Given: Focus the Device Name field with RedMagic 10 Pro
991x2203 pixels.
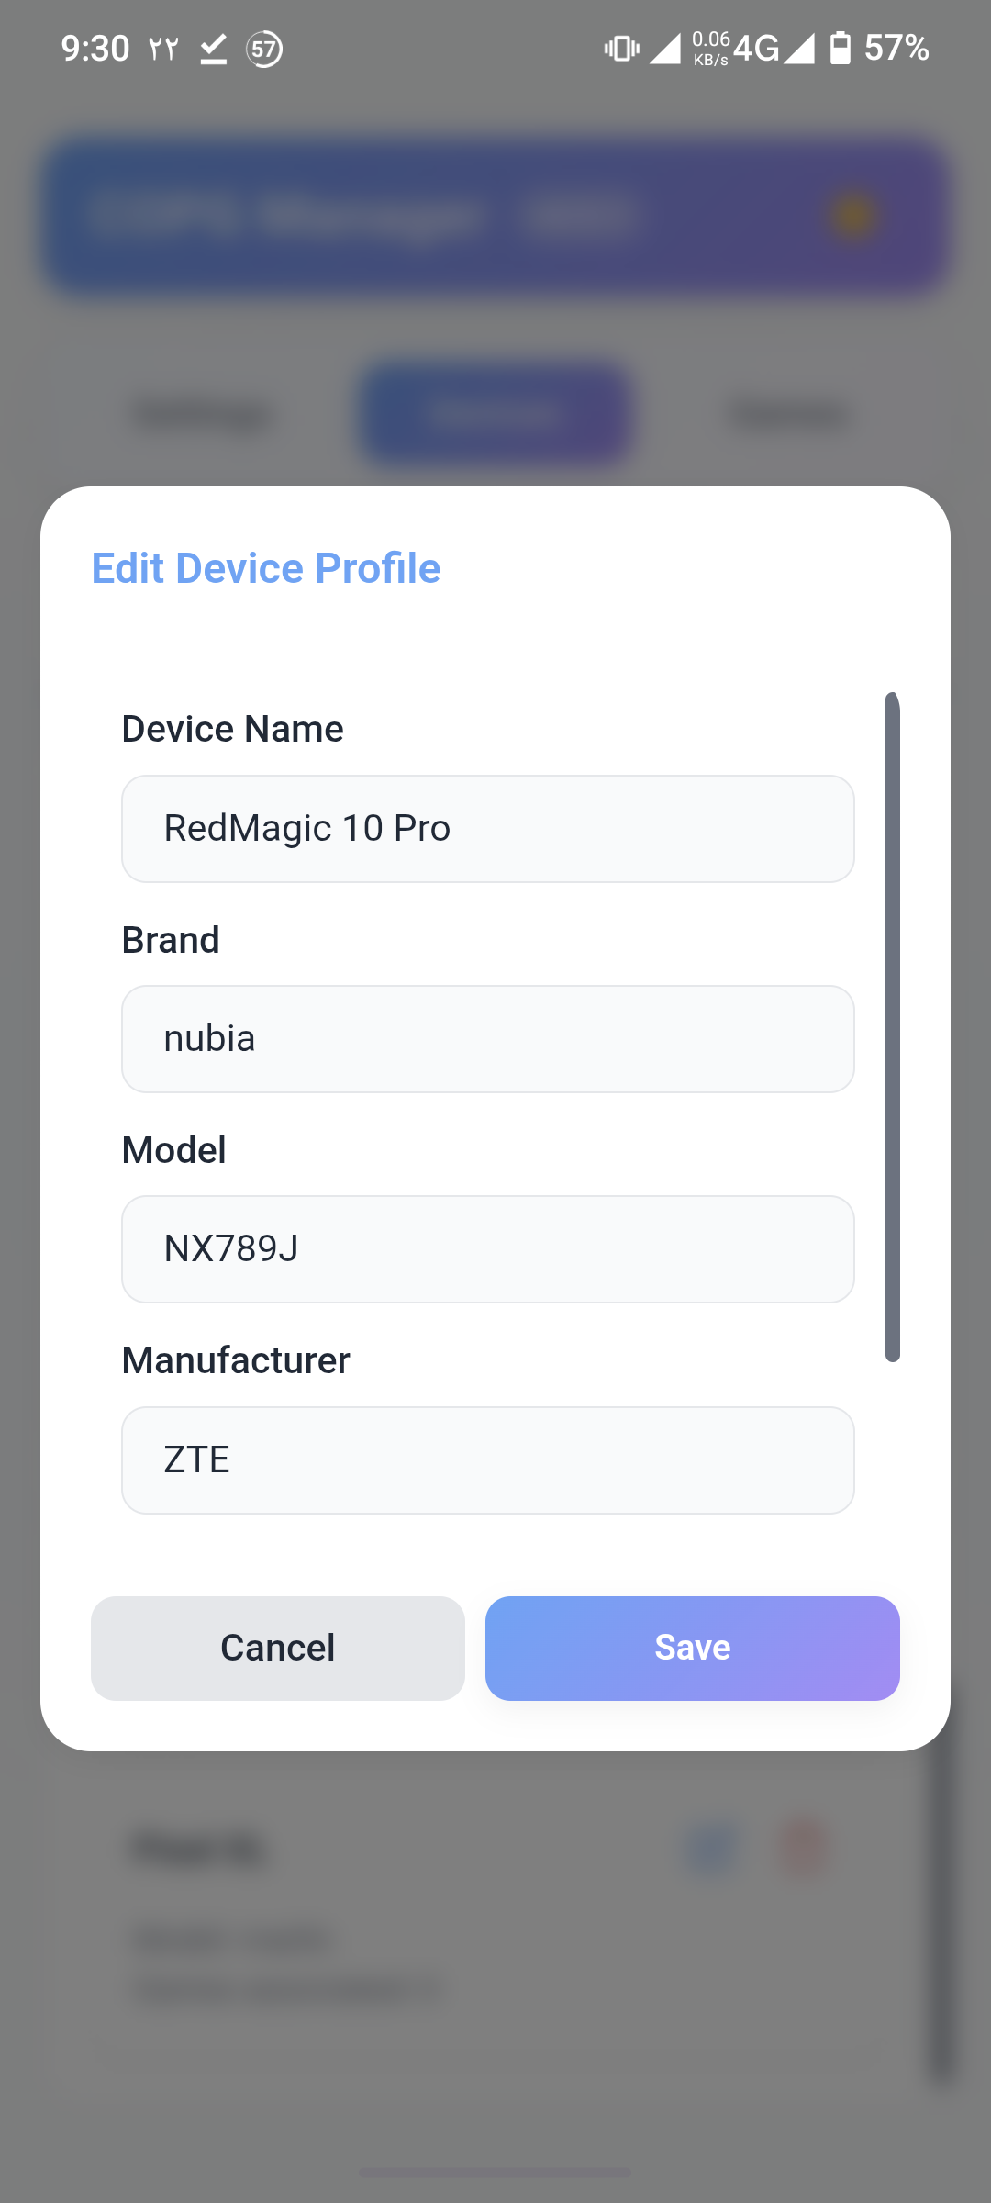Looking at the screenshot, I should [x=488, y=829].
